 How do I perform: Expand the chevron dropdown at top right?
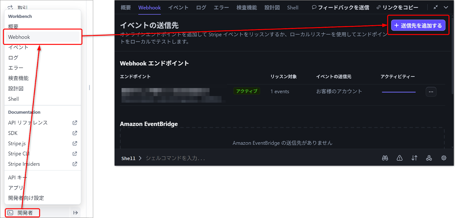click(x=446, y=7)
